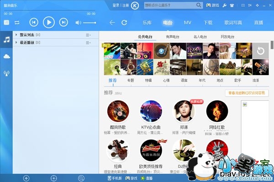Click the search magnifier icon
Image resolution: width=274 pixels, height=182 pixels.
click(199, 5)
